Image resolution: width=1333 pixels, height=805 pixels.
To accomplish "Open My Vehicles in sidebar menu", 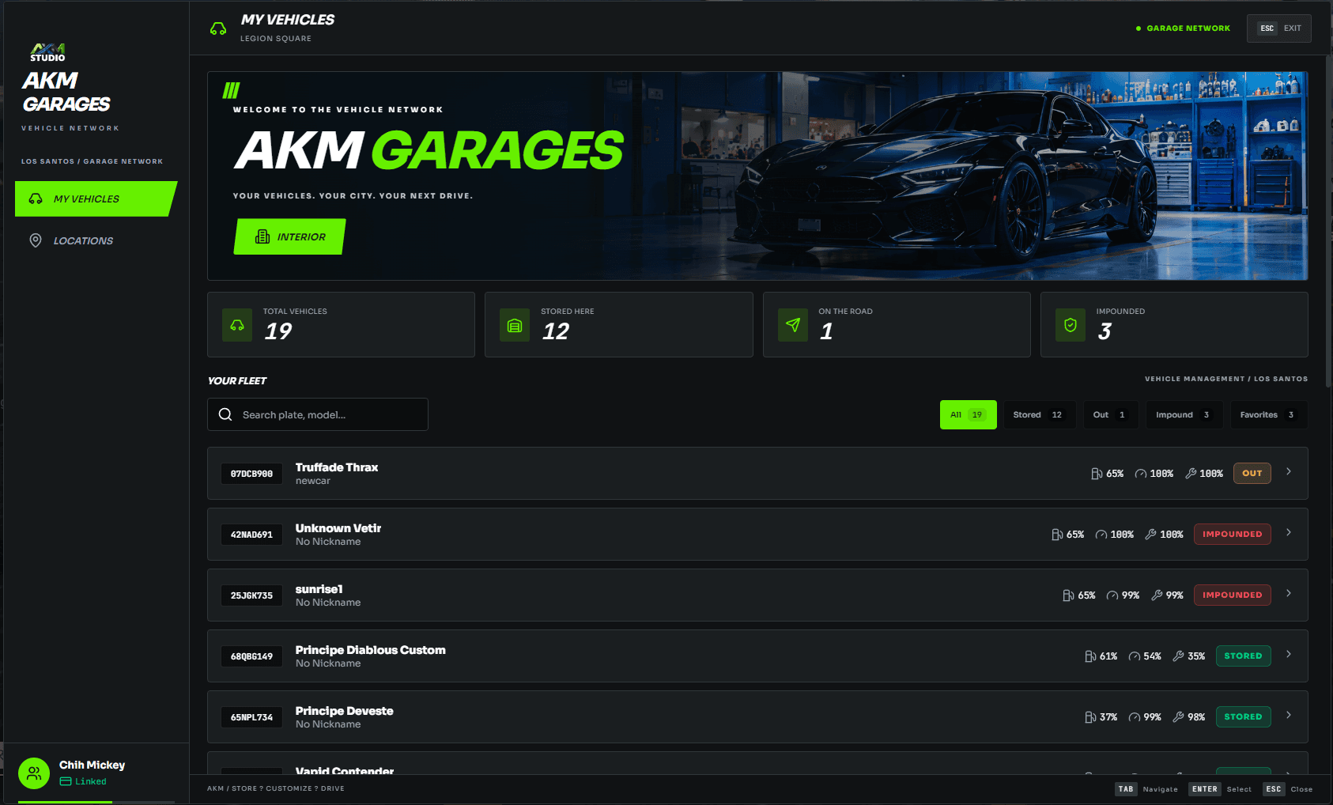I will (96, 198).
